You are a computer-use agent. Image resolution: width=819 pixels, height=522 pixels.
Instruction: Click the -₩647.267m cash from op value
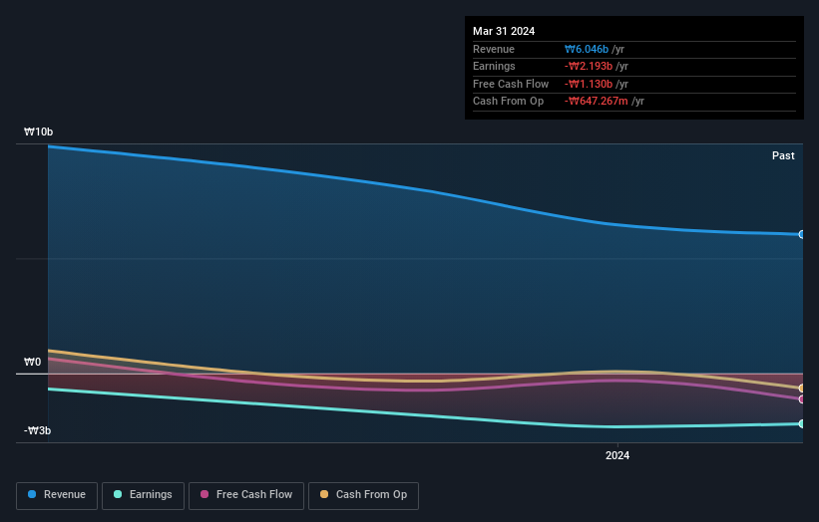click(x=596, y=102)
